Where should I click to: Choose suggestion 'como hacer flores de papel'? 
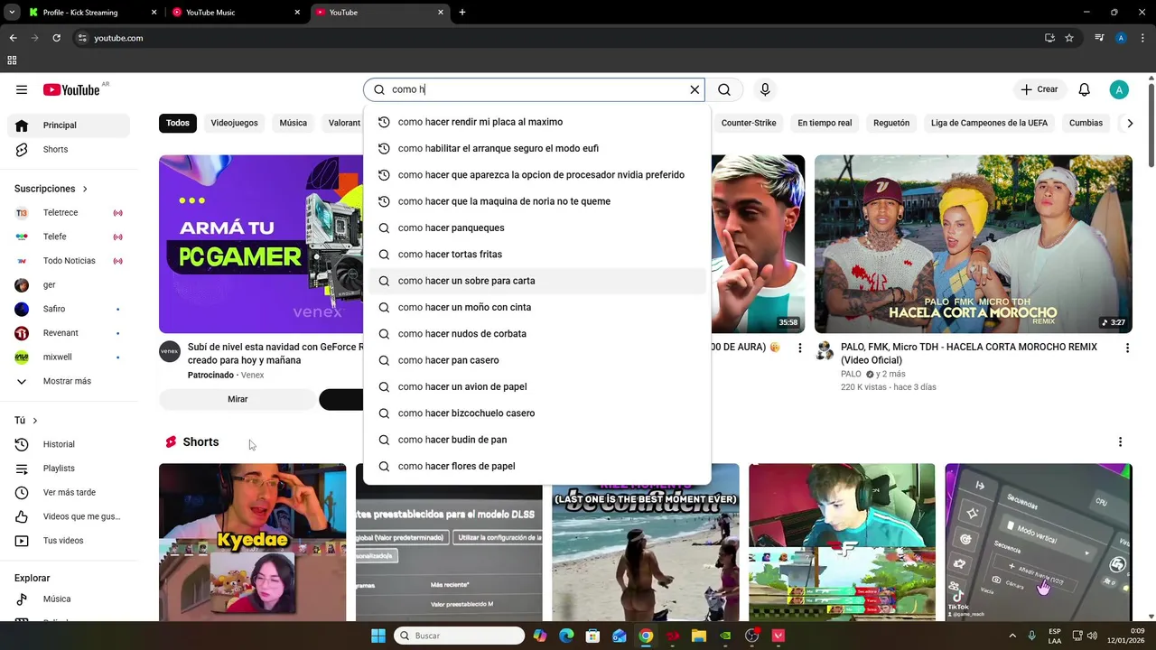pyautogui.click(x=537, y=466)
